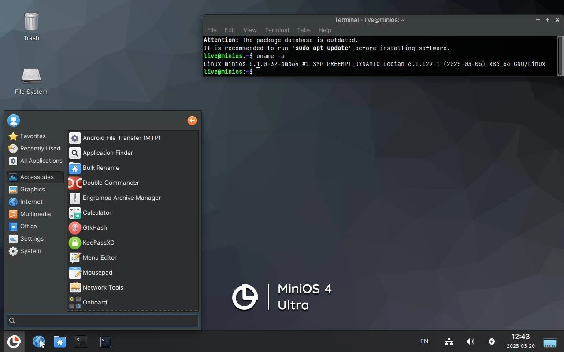
Task: Open Bulk Rename tool
Action: click(133, 168)
